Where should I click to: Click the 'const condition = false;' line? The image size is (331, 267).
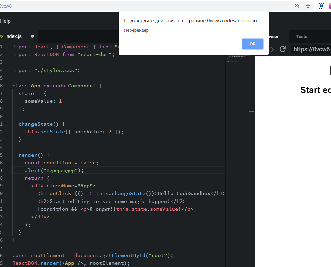click(x=62, y=163)
